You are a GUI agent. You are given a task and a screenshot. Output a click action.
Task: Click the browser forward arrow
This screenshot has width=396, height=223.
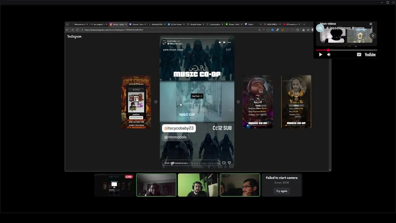tap(72, 30)
